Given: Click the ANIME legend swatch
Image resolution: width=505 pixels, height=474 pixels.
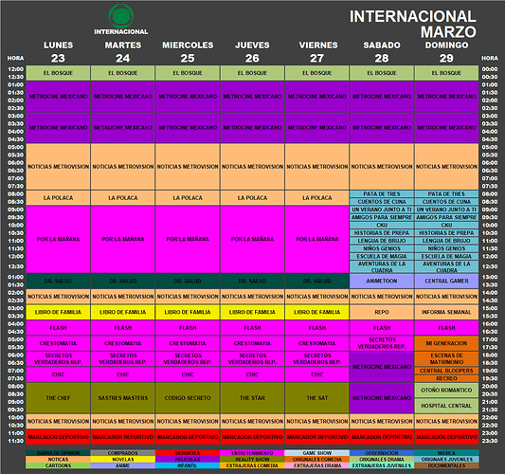Looking at the screenshot, I should (x=123, y=465).
